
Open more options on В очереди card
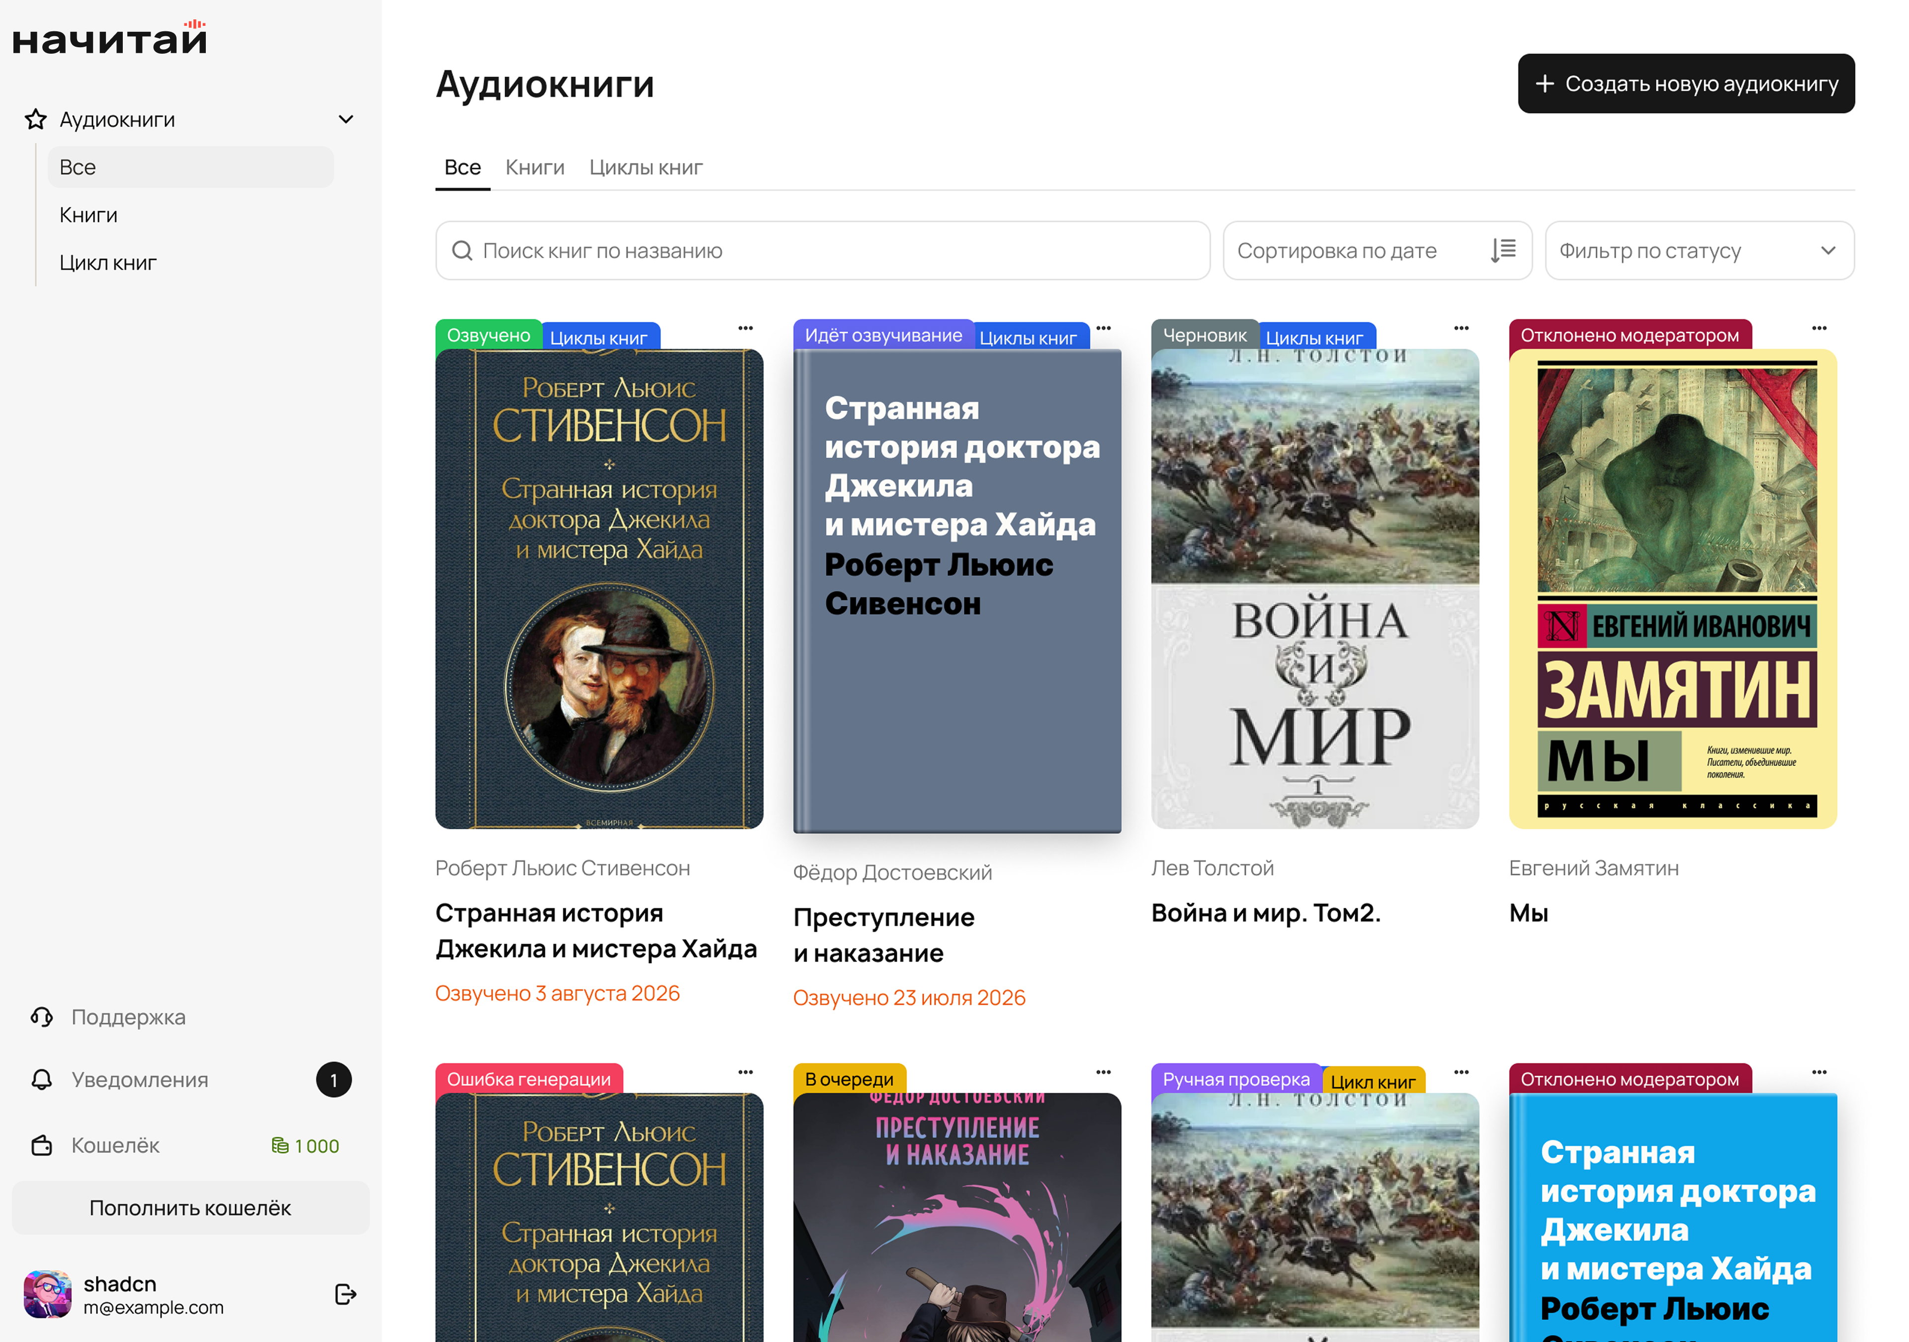click(1103, 1073)
